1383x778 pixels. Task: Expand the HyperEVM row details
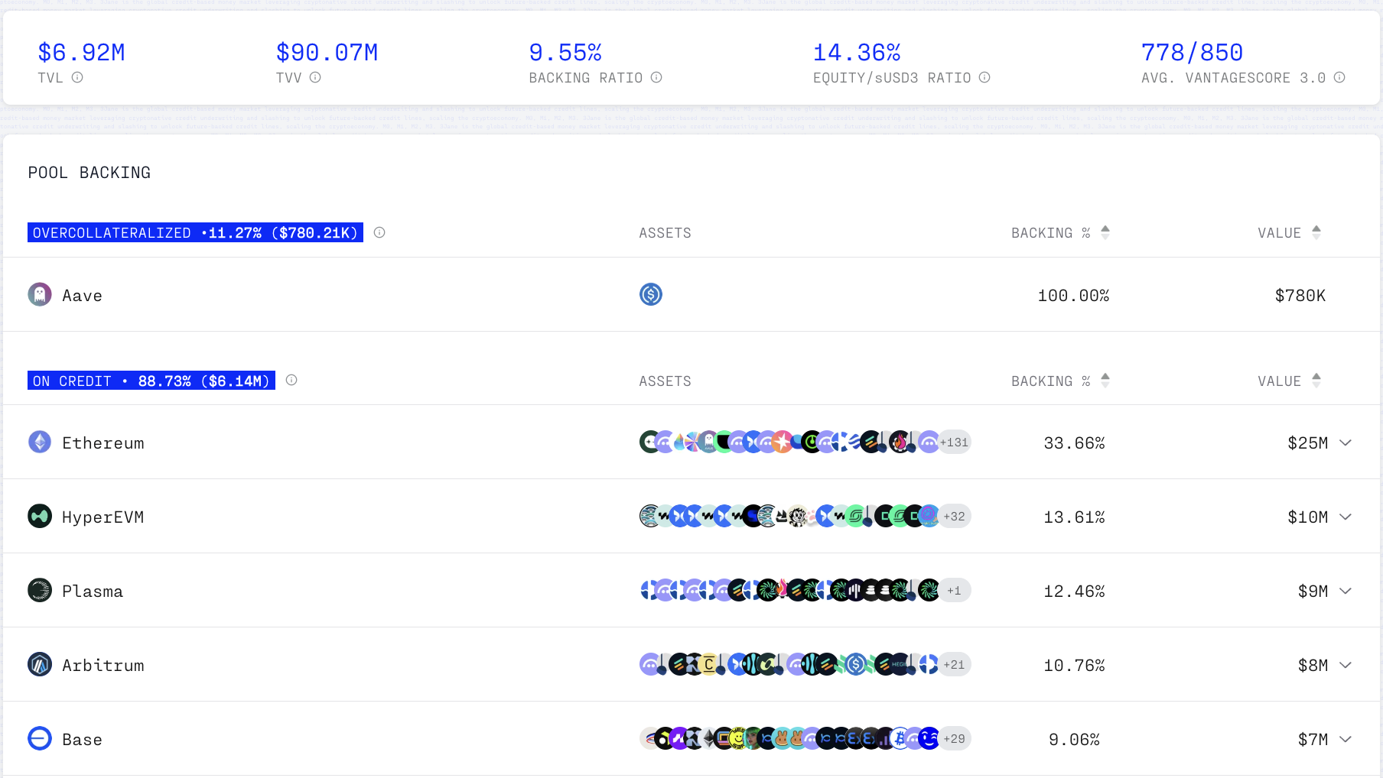[1346, 517]
